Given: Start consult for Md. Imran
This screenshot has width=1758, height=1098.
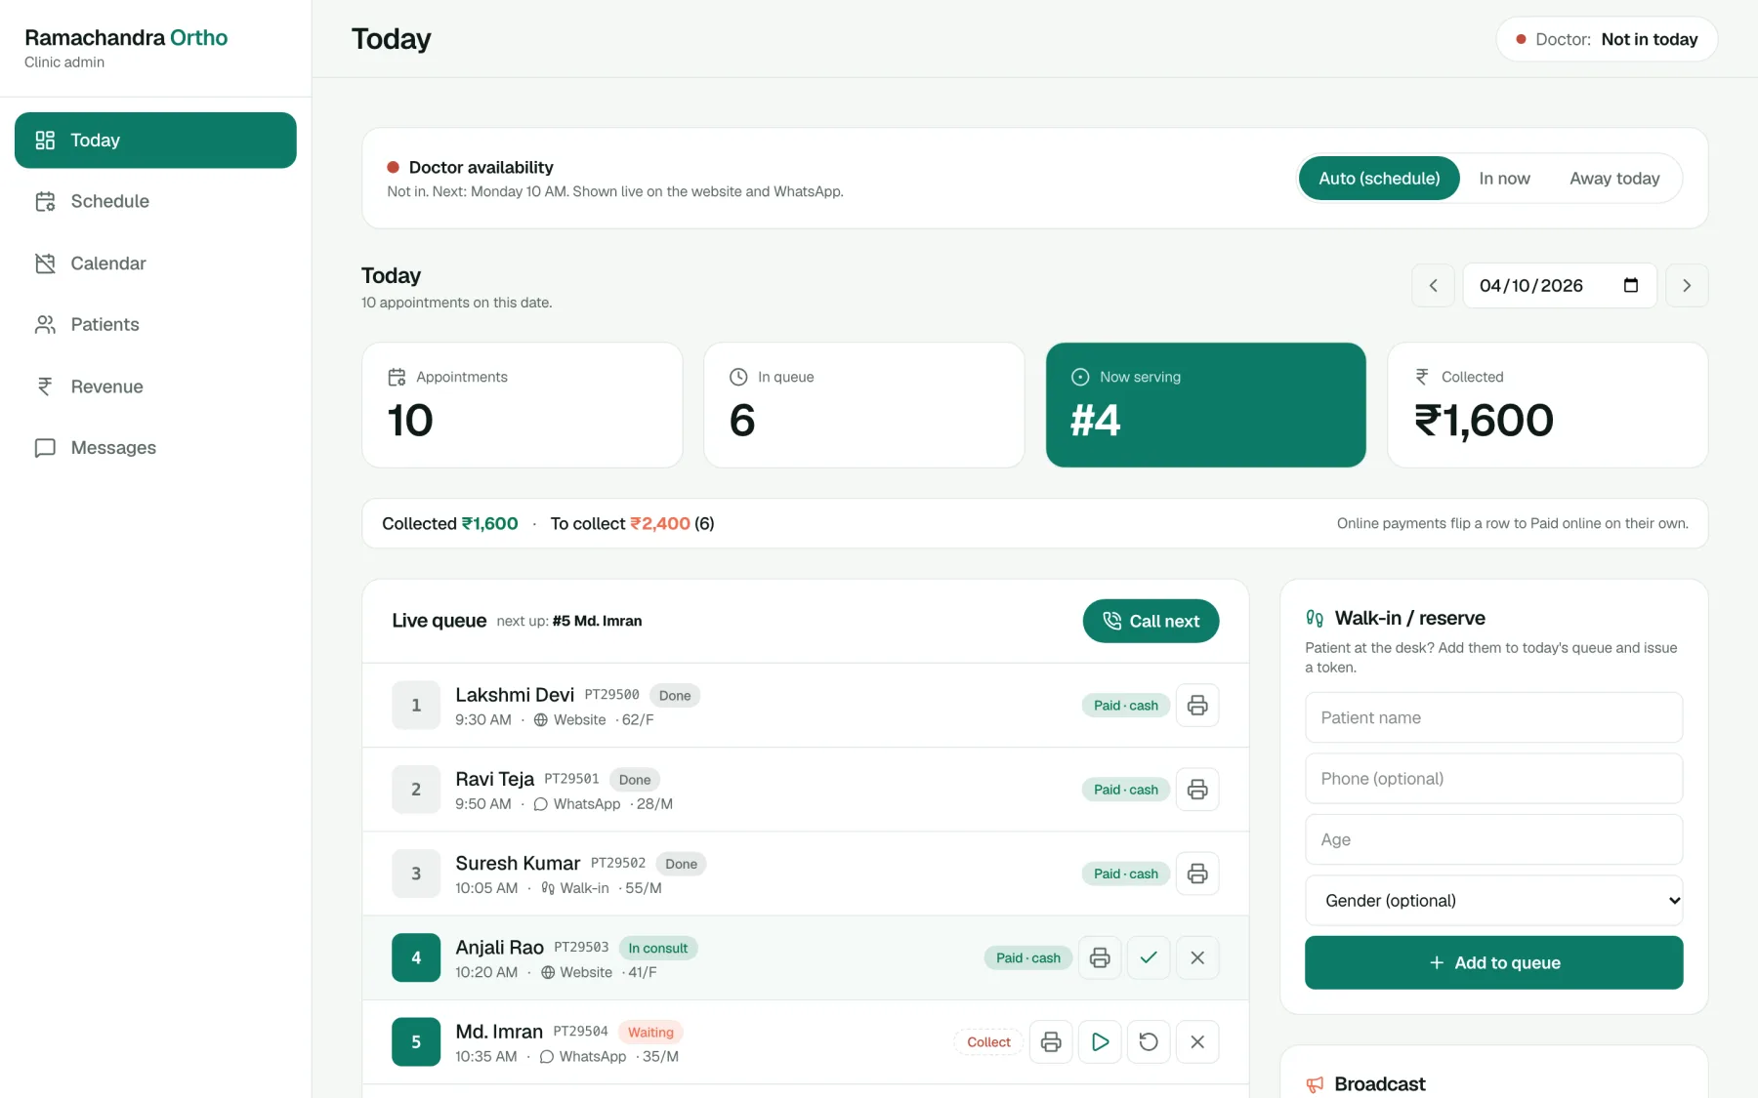Looking at the screenshot, I should [x=1100, y=1041].
